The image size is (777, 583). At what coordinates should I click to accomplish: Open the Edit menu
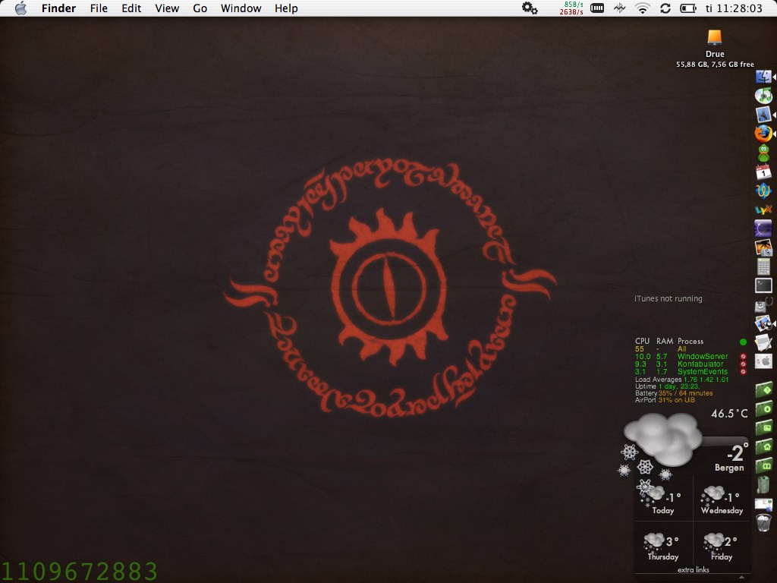[131, 8]
